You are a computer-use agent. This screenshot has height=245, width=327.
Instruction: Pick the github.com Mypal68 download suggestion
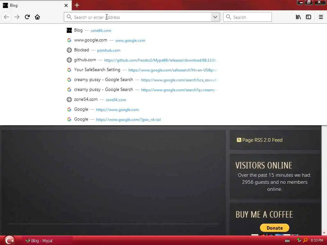click(x=142, y=60)
